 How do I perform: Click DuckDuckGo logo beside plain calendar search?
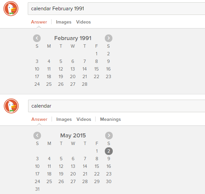pos(11,106)
